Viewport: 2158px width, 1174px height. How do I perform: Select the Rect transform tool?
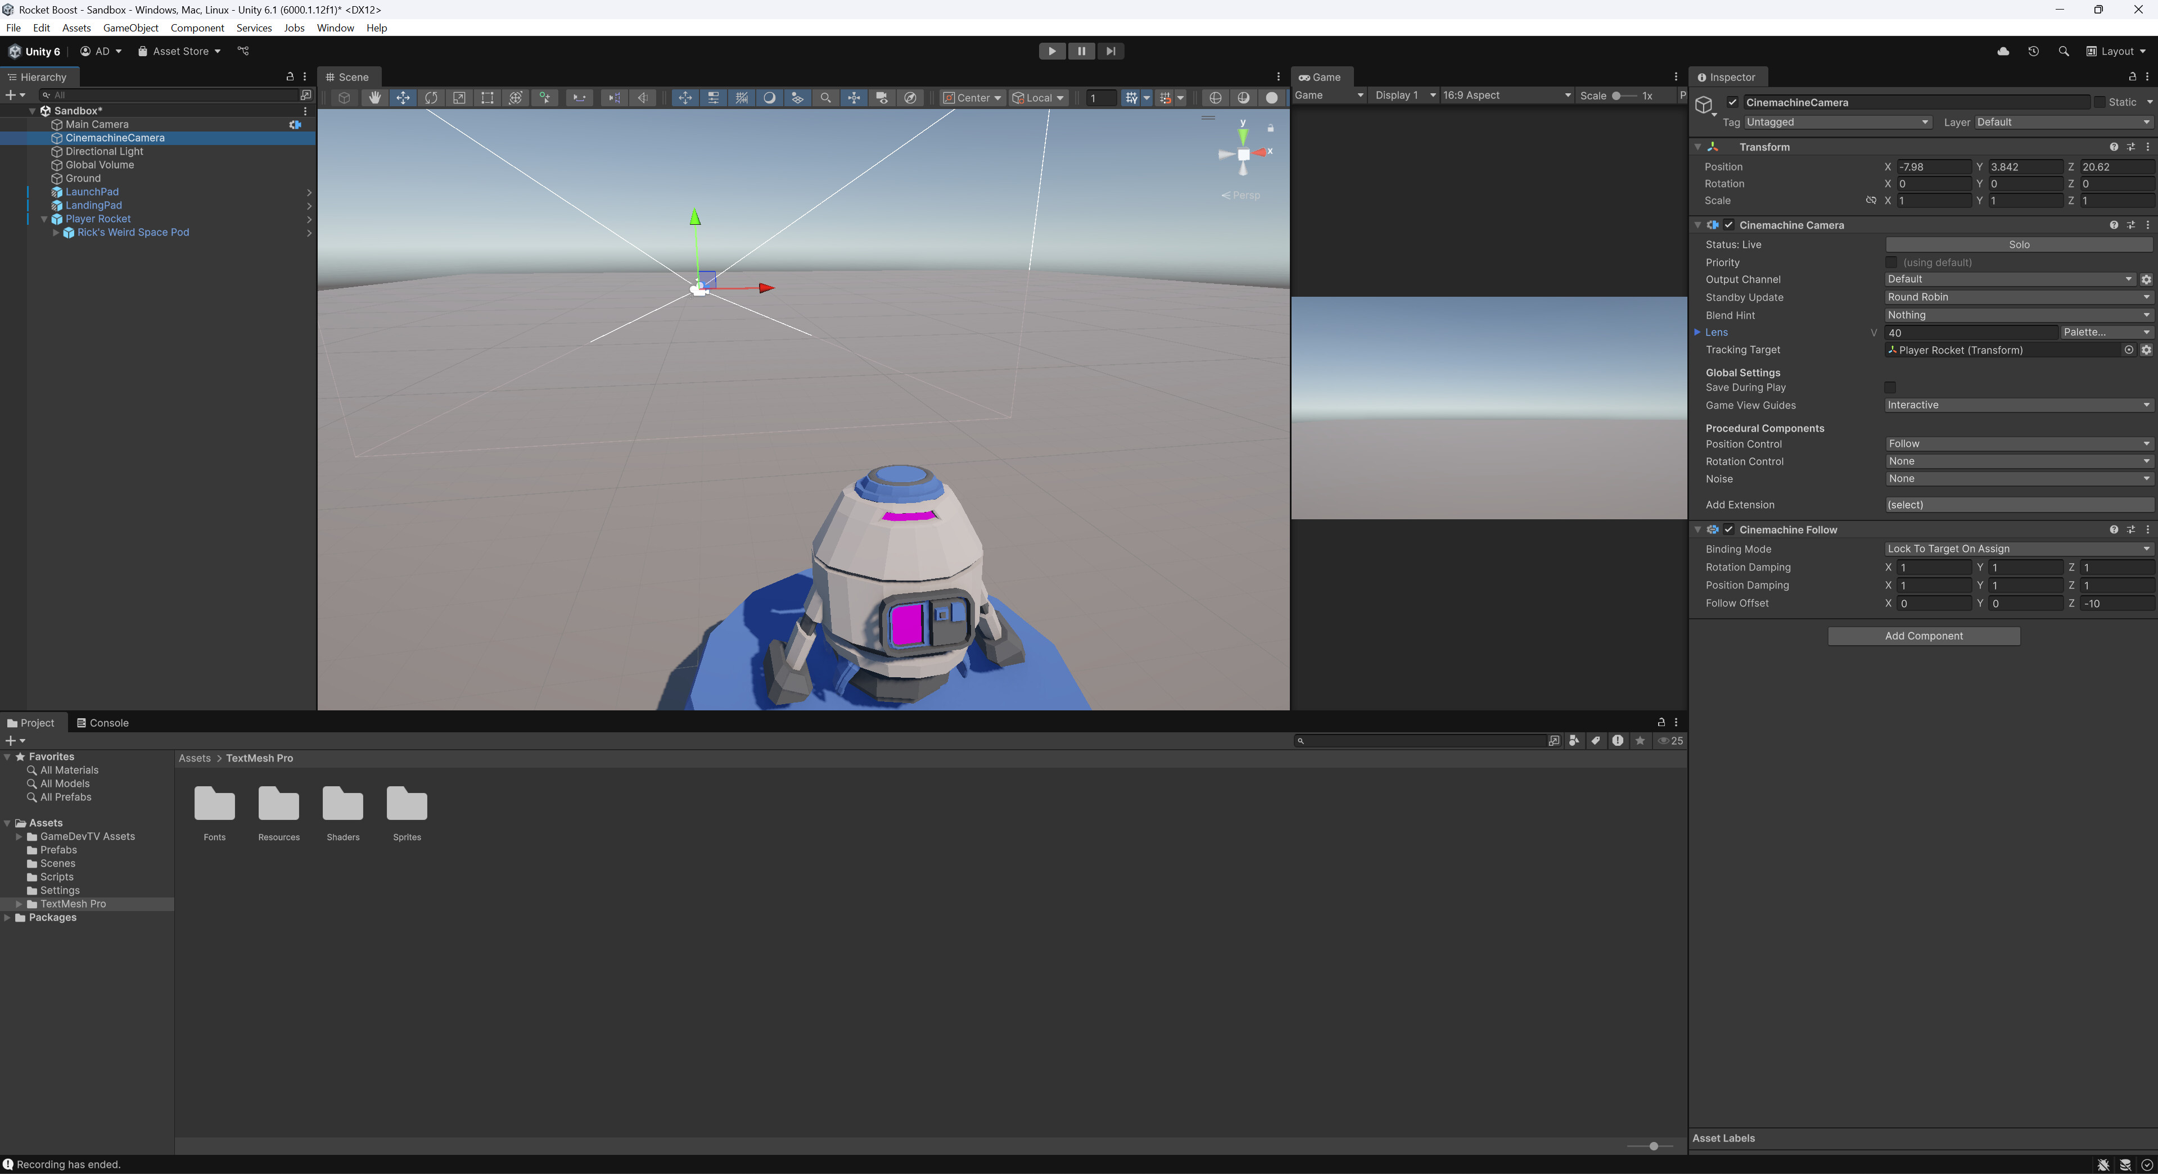click(487, 98)
